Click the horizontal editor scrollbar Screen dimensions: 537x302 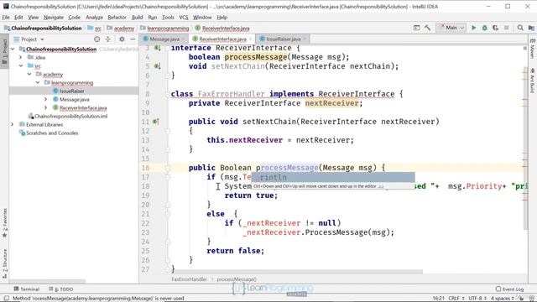298,272
